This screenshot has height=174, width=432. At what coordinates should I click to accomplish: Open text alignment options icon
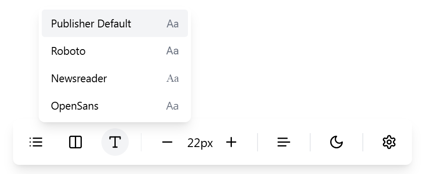tap(284, 142)
